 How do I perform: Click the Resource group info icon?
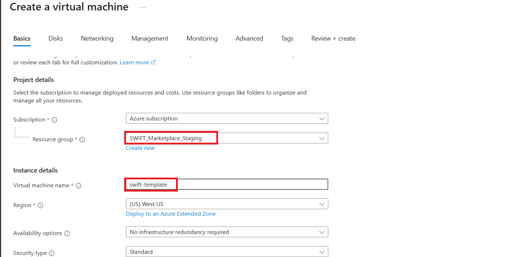(82, 139)
